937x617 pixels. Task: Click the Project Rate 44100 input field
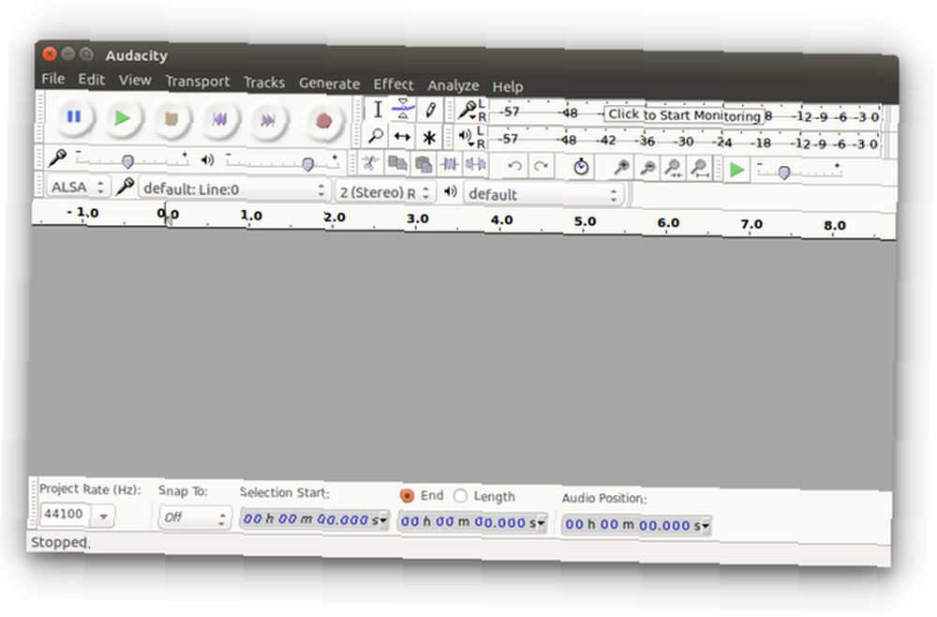pyautogui.click(x=66, y=514)
